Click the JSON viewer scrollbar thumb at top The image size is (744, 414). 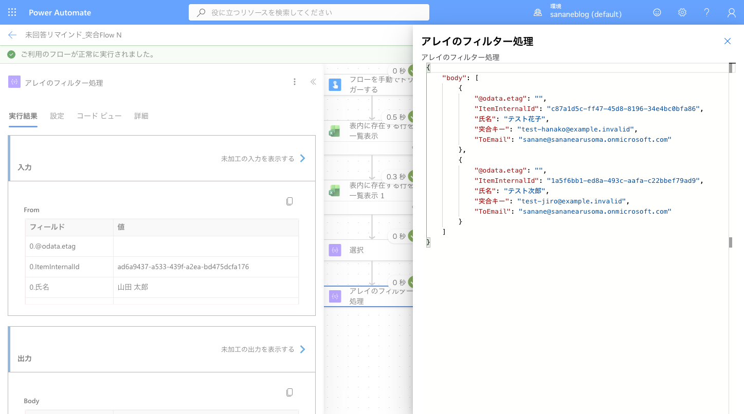731,68
